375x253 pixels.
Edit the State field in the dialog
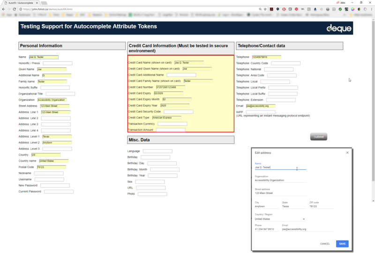(294, 206)
